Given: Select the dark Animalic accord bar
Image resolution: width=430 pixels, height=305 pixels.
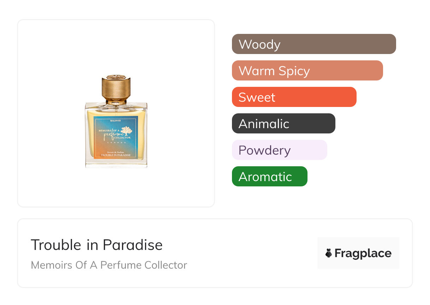Looking at the screenshot, I should 283,124.
